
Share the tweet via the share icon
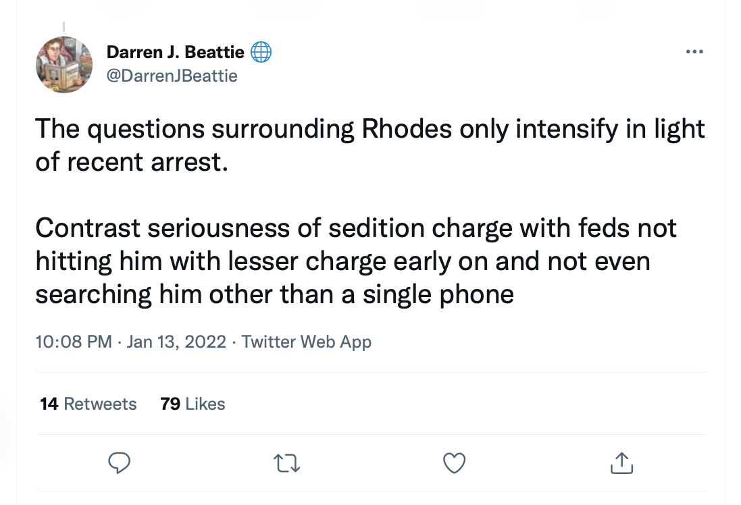click(621, 463)
